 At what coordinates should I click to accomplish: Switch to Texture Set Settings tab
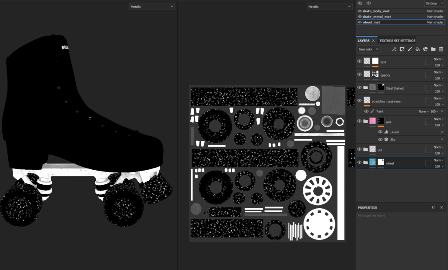tap(397, 41)
